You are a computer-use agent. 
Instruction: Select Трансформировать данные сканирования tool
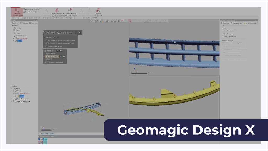[x=70, y=12]
